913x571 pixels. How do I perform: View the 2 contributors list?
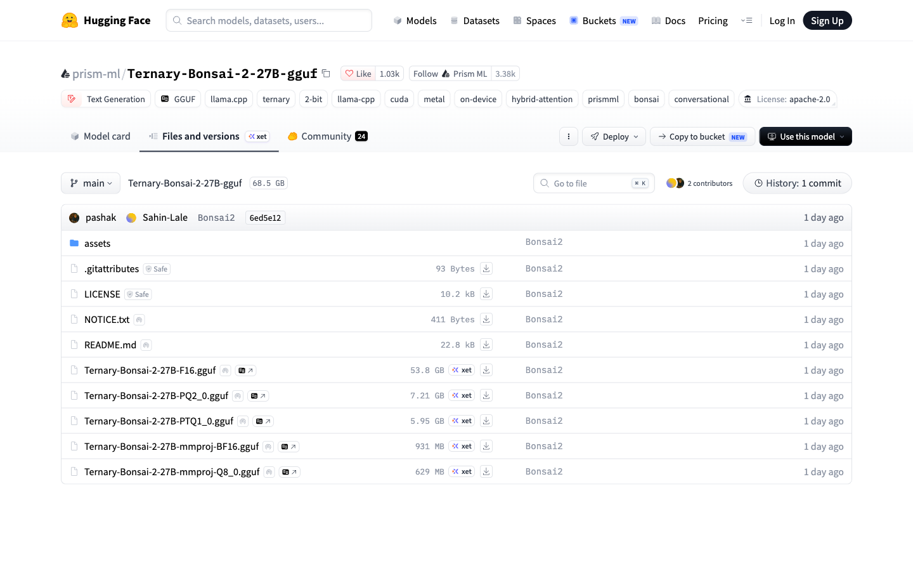click(699, 183)
